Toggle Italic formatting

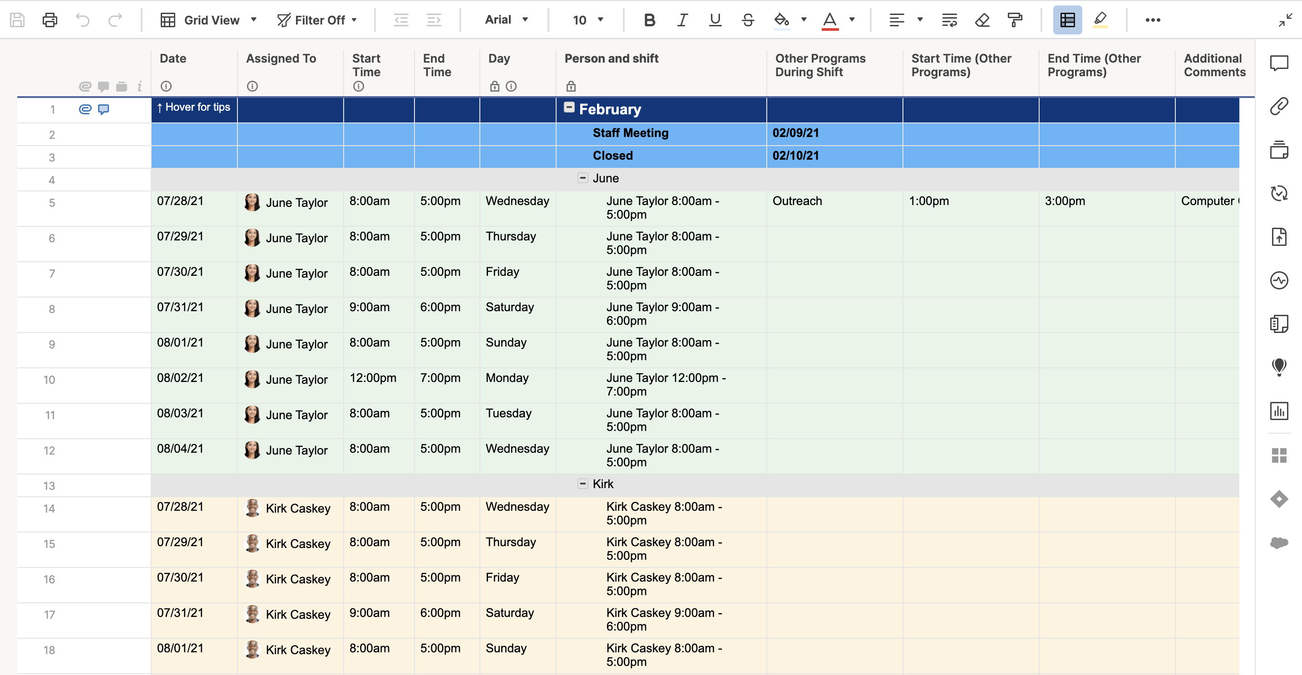[x=682, y=20]
